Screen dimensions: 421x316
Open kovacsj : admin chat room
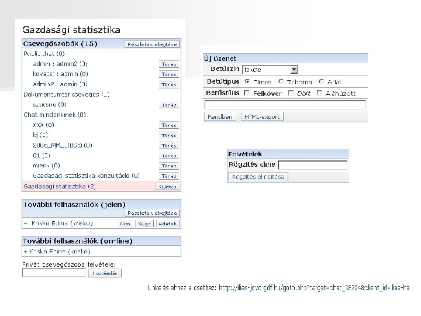click(x=60, y=74)
